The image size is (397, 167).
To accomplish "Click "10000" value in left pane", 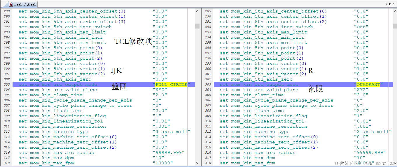I will point(163,163).
